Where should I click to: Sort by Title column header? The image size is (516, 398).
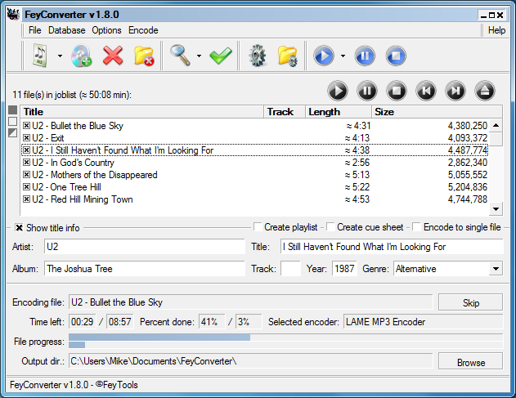click(x=142, y=112)
